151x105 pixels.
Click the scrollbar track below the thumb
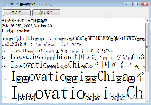(147, 86)
